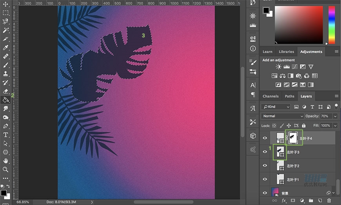Open the Normal blend mode dropdown
341x205 pixels.
282,116
